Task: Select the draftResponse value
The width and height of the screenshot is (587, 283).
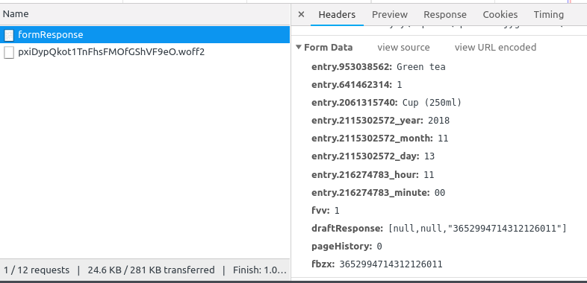Action: pos(477,229)
